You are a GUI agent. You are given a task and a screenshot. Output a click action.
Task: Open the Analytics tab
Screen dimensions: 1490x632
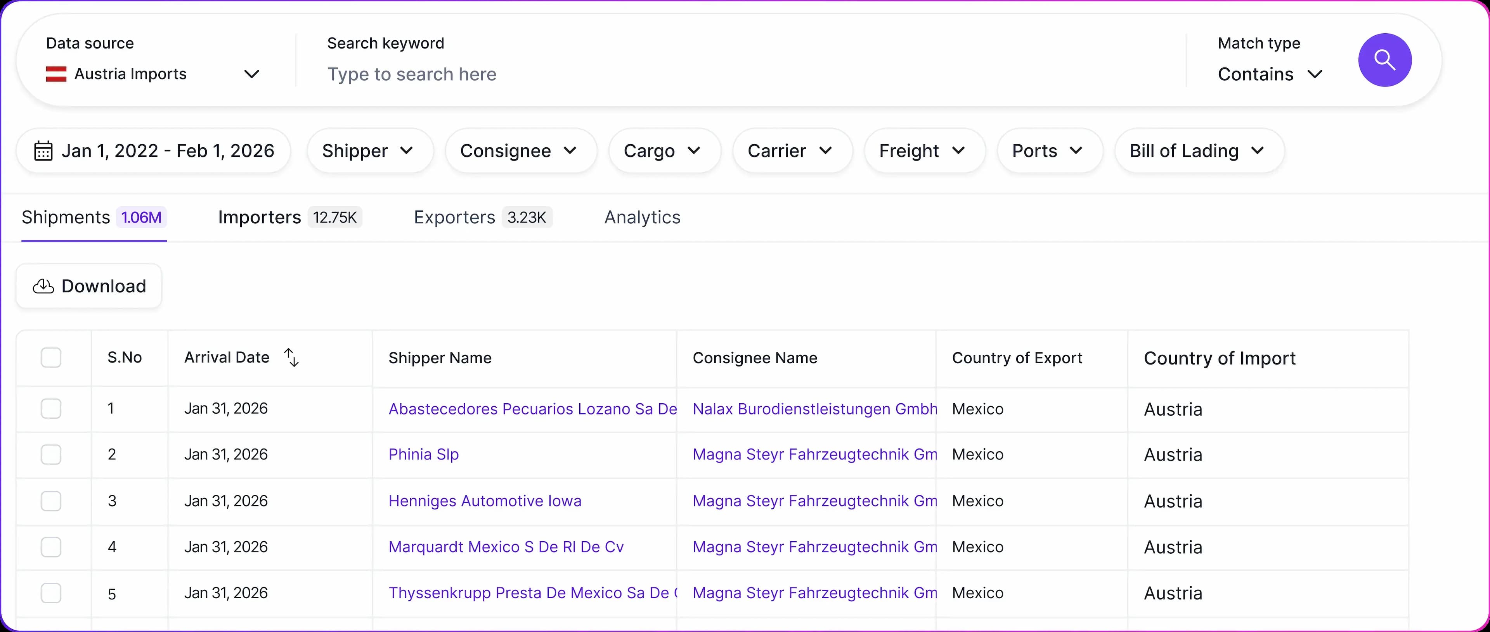(x=642, y=218)
